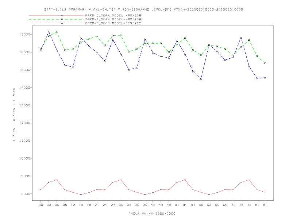Select the legend entry PARM=F_MEAN MODEL=GFS/212
Screen dimensions: 289x223
tap(113, 23)
